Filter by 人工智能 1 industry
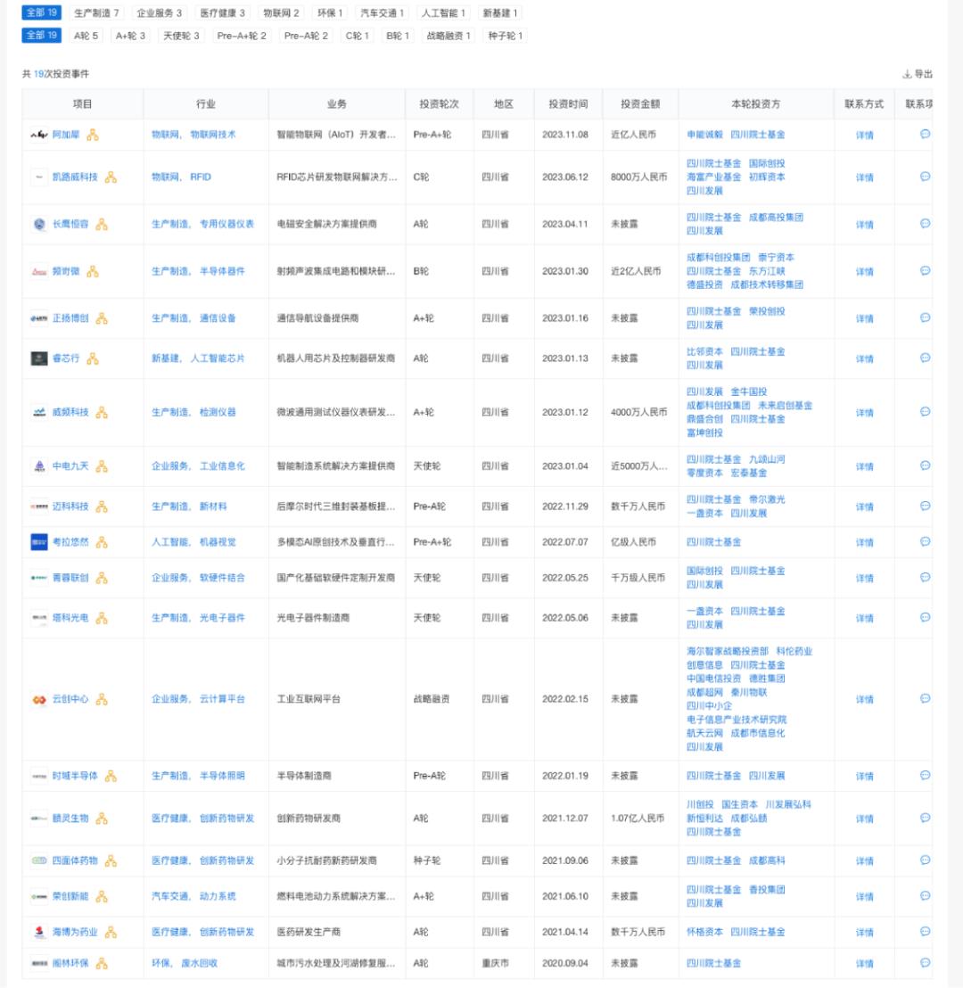 tap(444, 13)
